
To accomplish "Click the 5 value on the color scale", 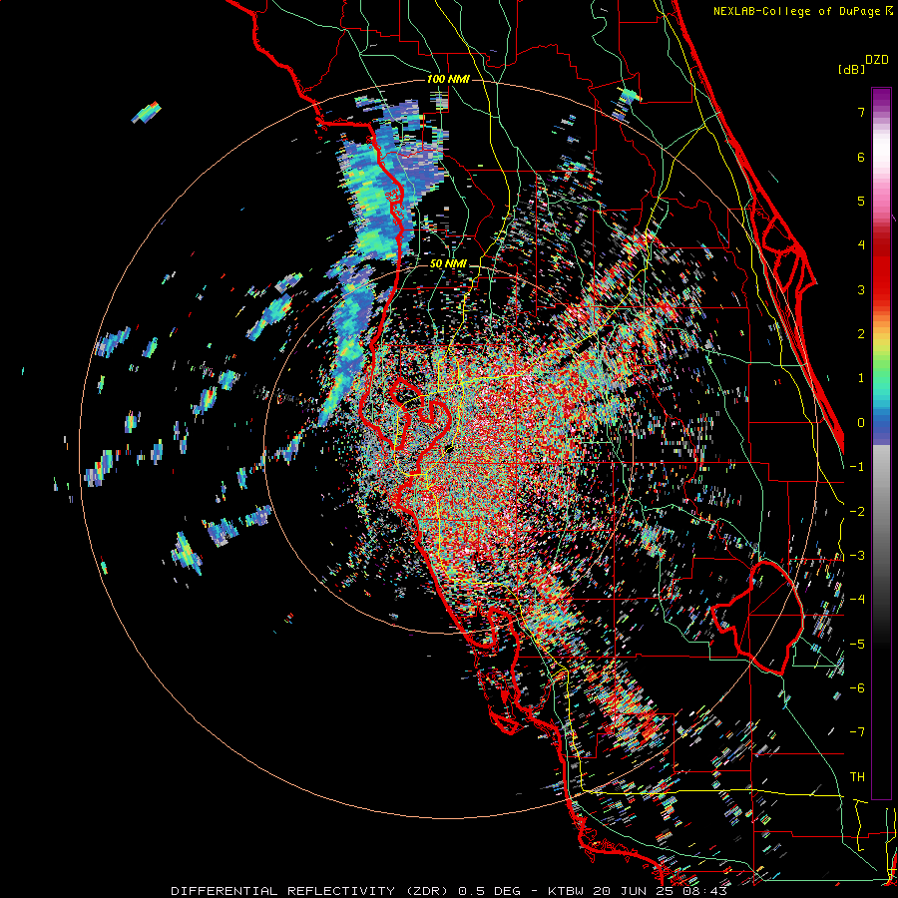I will point(861,201).
